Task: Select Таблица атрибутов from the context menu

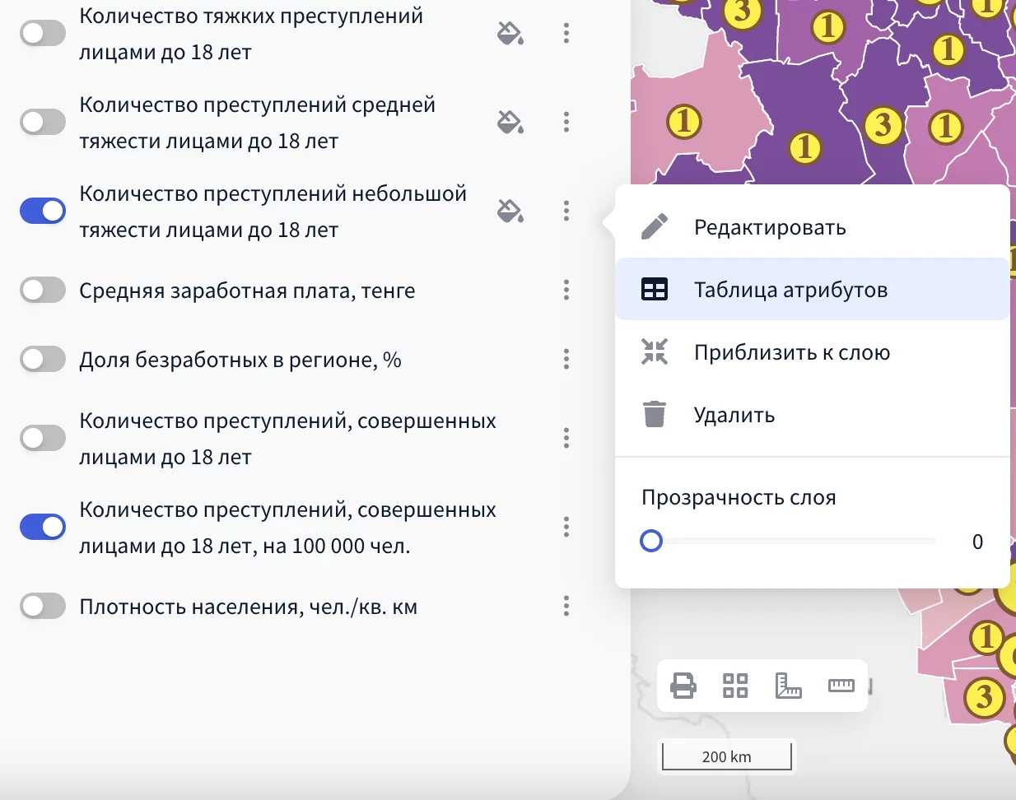Action: 790,290
